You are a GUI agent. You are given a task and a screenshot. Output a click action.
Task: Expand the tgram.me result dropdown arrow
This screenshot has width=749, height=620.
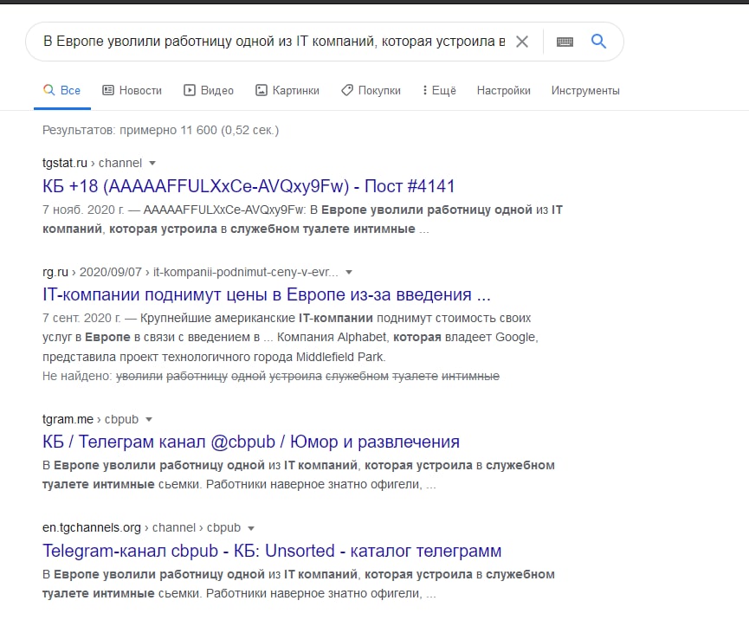[x=149, y=419]
